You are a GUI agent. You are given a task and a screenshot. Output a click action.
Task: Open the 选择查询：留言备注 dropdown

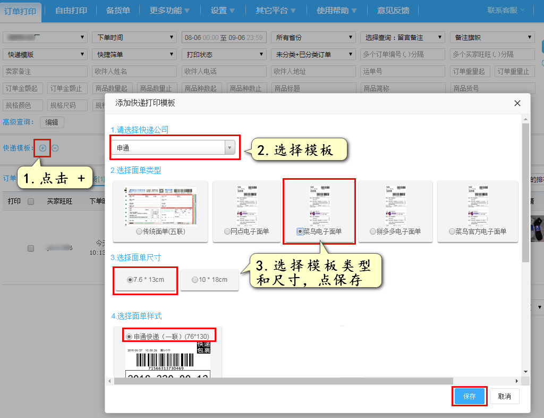403,37
